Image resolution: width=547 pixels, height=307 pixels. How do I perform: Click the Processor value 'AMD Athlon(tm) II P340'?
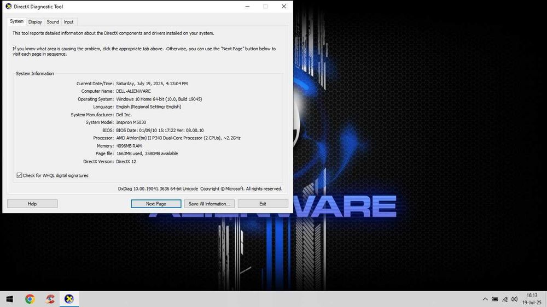(x=139, y=138)
